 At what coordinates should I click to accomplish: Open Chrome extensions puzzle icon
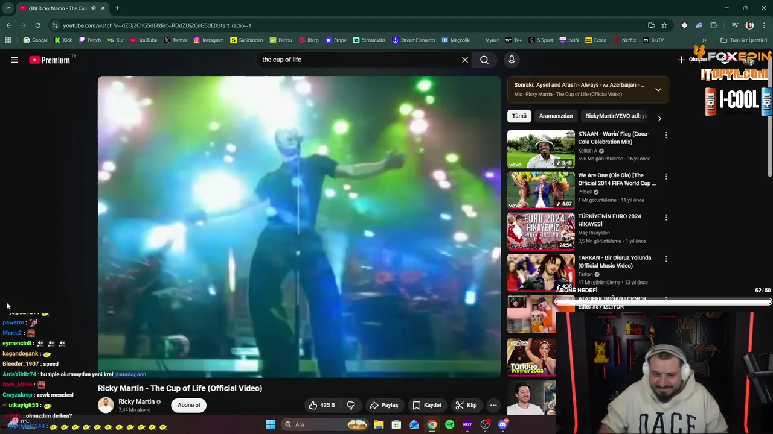click(x=714, y=25)
